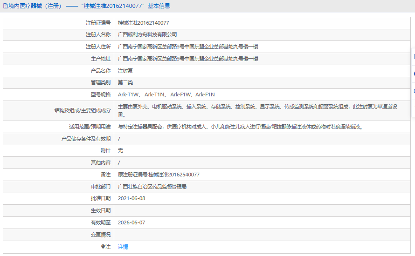Image resolution: width=415 pixels, height=256 pixels.
Task: Click the 型号规格 label
Action: pos(101,94)
